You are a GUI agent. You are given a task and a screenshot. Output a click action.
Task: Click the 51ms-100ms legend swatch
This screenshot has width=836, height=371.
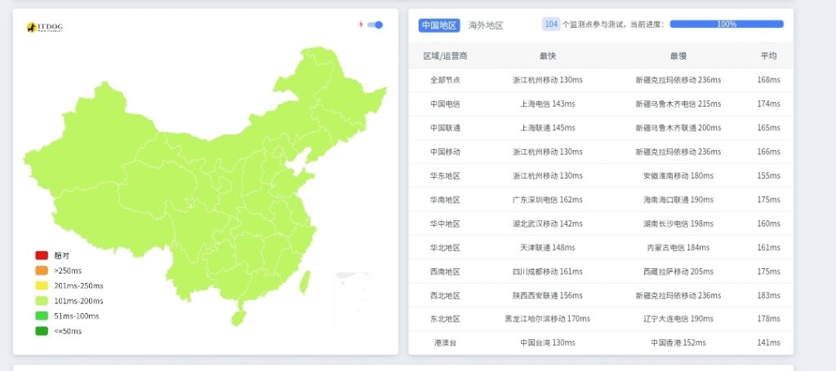42,316
